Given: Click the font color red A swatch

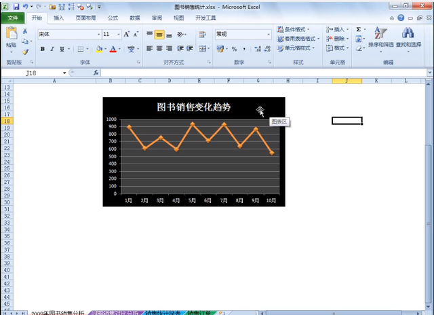Looking at the screenshot, I should click(x=113, y=49).
